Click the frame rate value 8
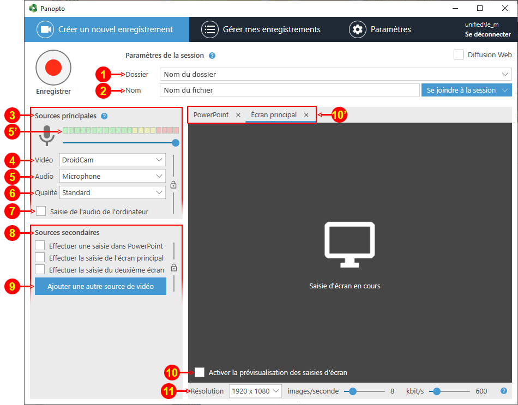The width and height of the screenshot is (518, 405). pos(392,391)
